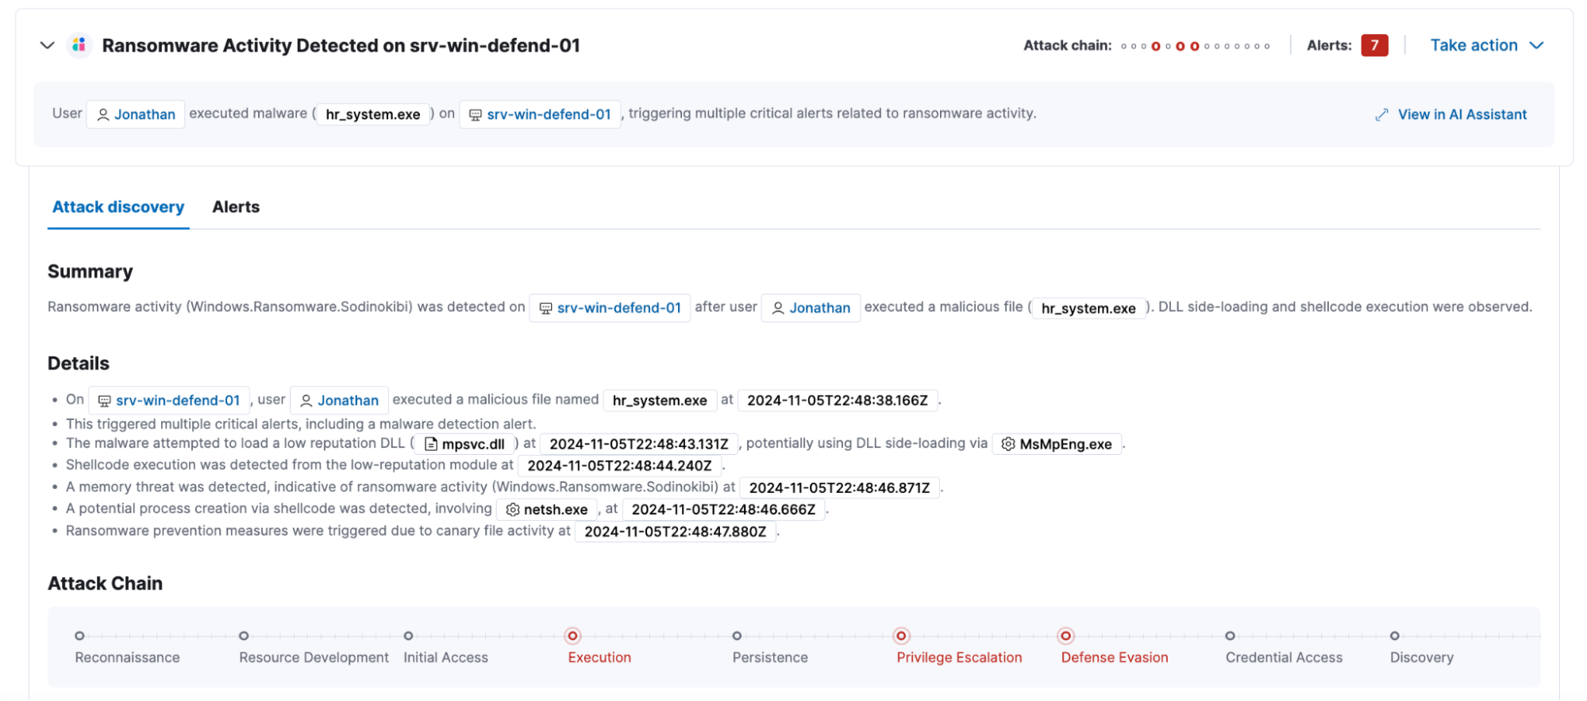Click srv-win-defend-01 host in Details list

click(x=168, y=400)
